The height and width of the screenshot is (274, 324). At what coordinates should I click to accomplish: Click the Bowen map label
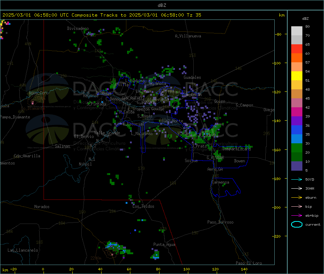(240, 161)
